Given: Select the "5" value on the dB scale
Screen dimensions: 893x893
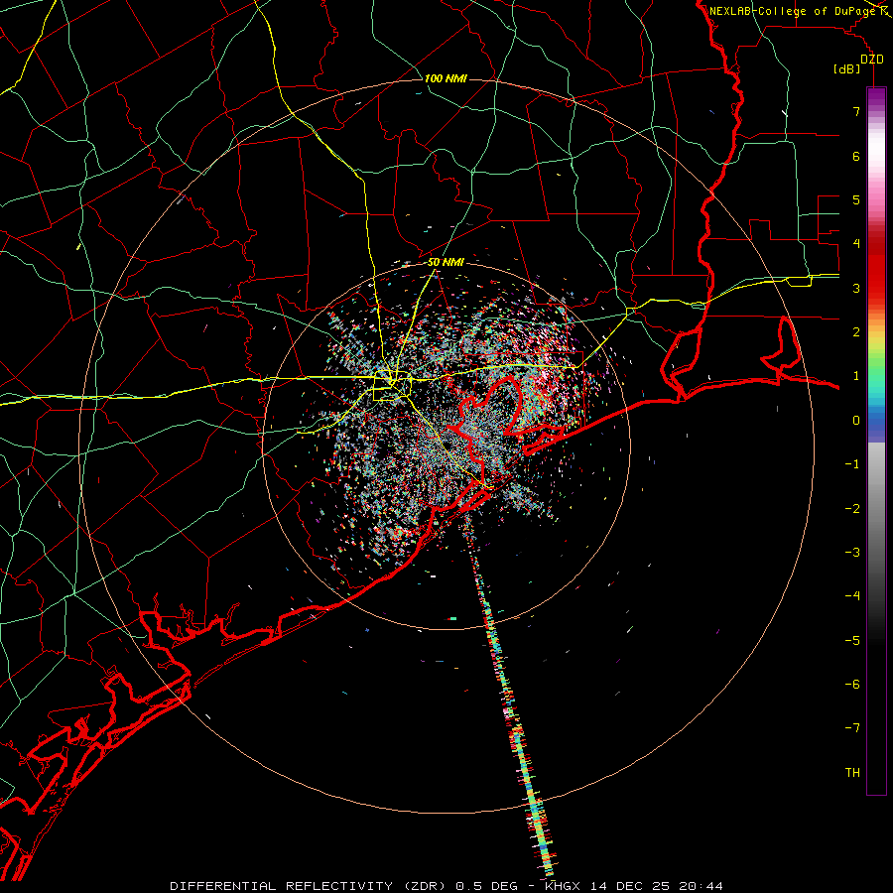Looking at the screenshot, I should 856,199.
